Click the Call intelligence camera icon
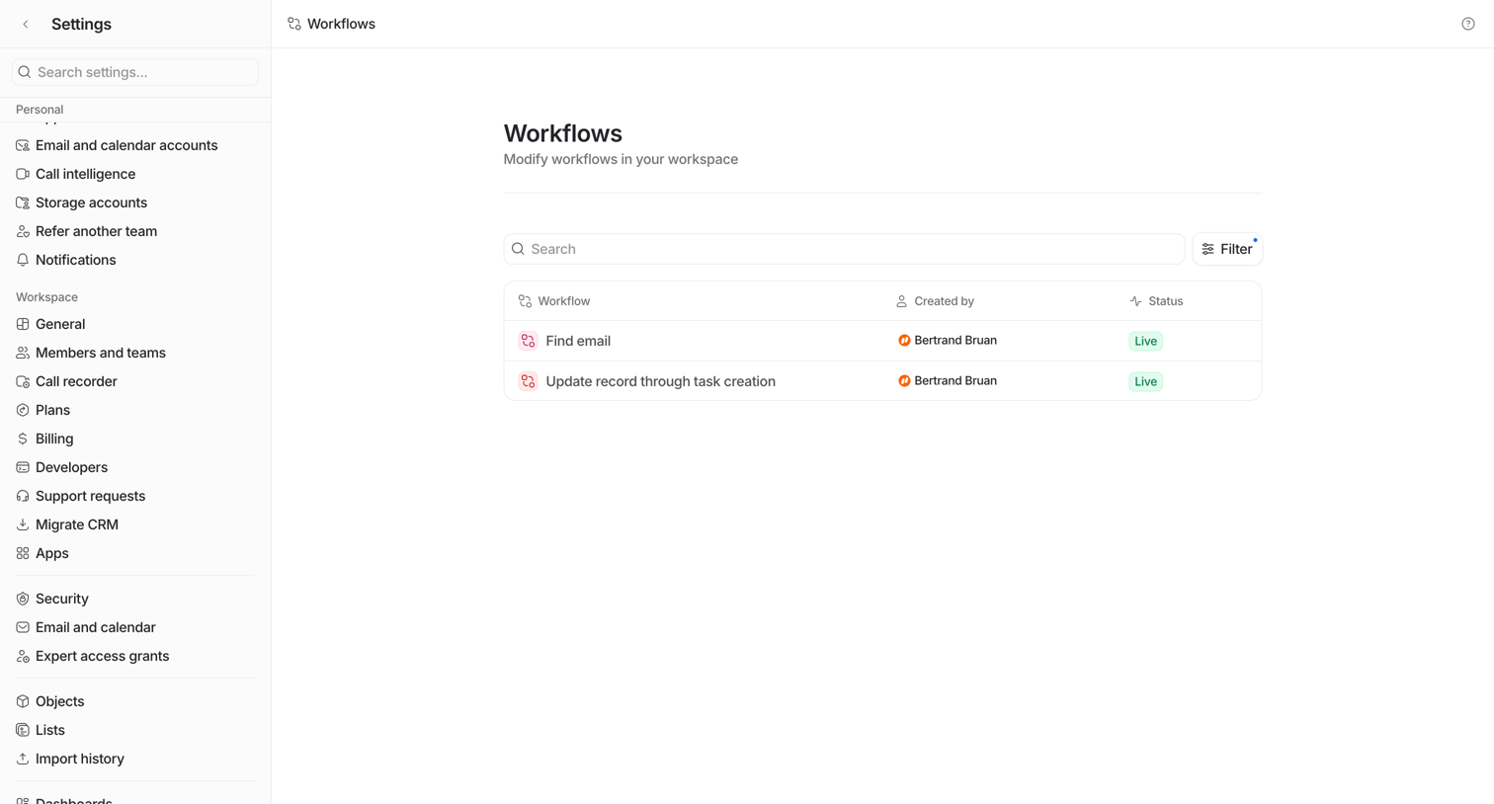The height and width of the screenshot is (804, 1494). (23, 174)
